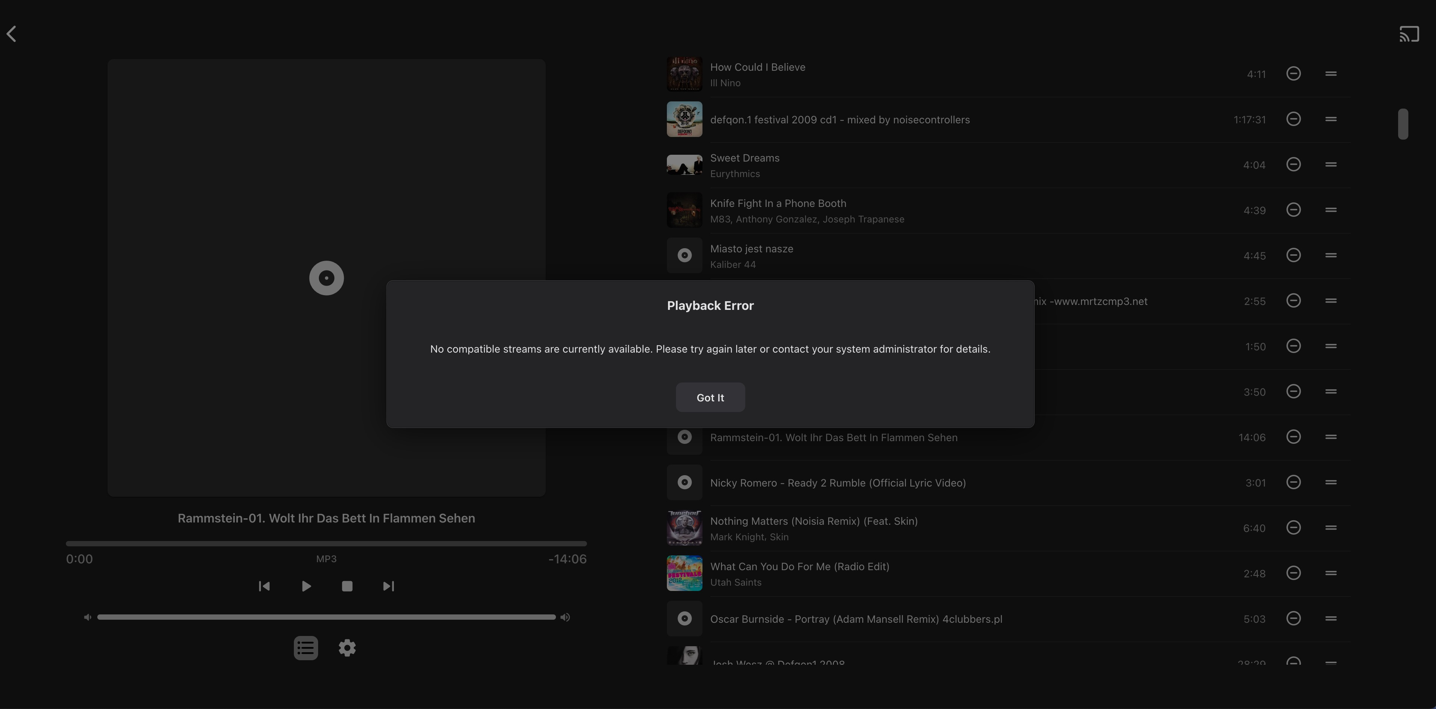Click the volume slider bar
Image resolution: width=1436 pixels, height=709 pixels.
click(x=326, y=617)
